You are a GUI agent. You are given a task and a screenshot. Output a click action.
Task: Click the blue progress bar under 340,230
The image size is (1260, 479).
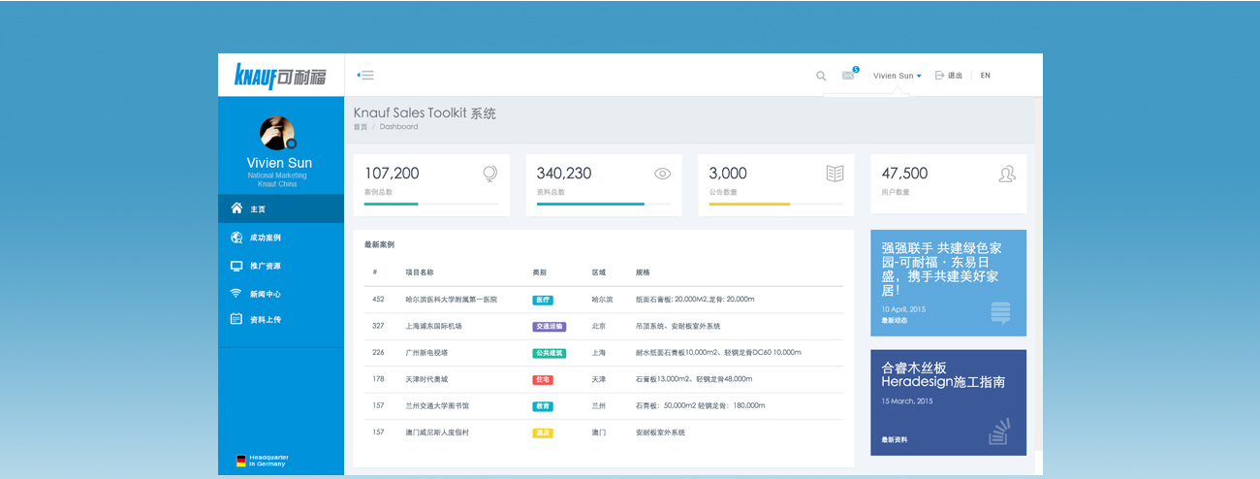pyautogui.click(x=590, y=204)
